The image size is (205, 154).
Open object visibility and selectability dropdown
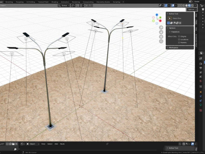[x=161, y=6]
